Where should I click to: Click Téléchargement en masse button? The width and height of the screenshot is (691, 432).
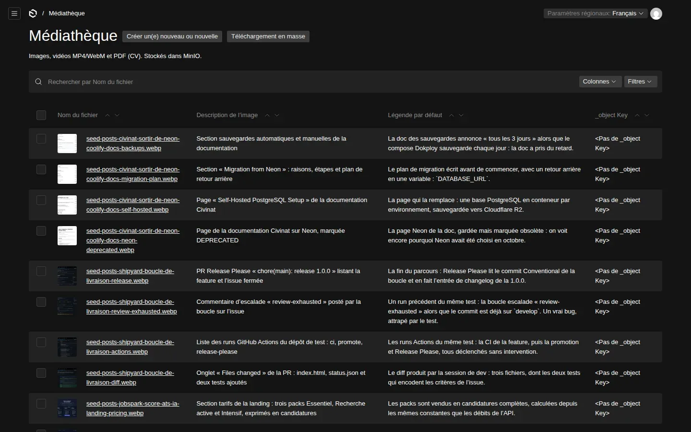[x=268, y=36]
